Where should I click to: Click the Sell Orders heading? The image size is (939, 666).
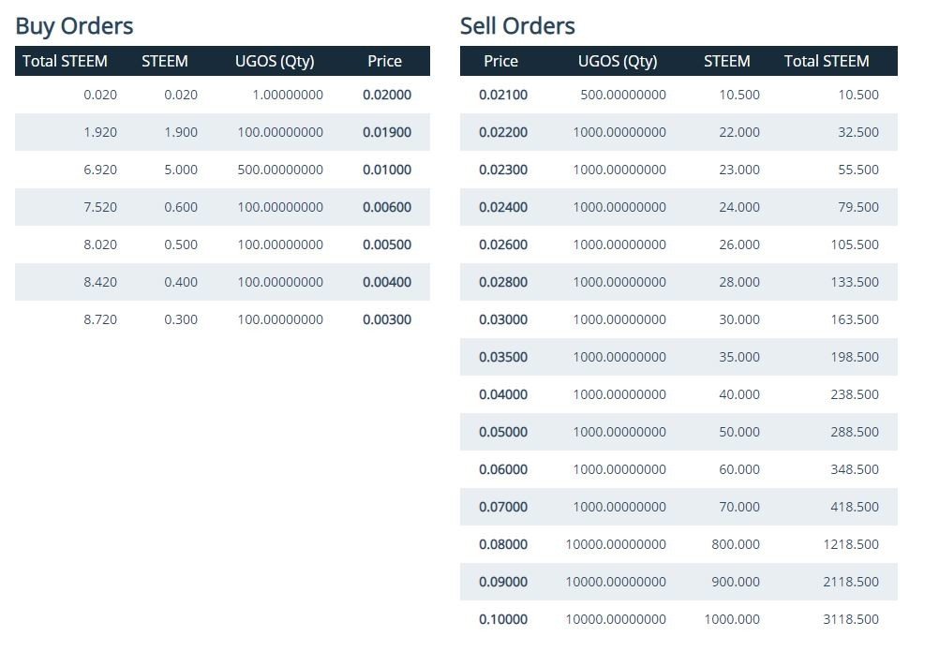(517, 26)
